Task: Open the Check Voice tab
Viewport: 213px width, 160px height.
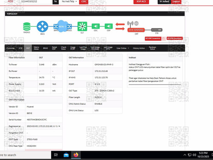Action: pyautogui.click(x=63, y=48)
